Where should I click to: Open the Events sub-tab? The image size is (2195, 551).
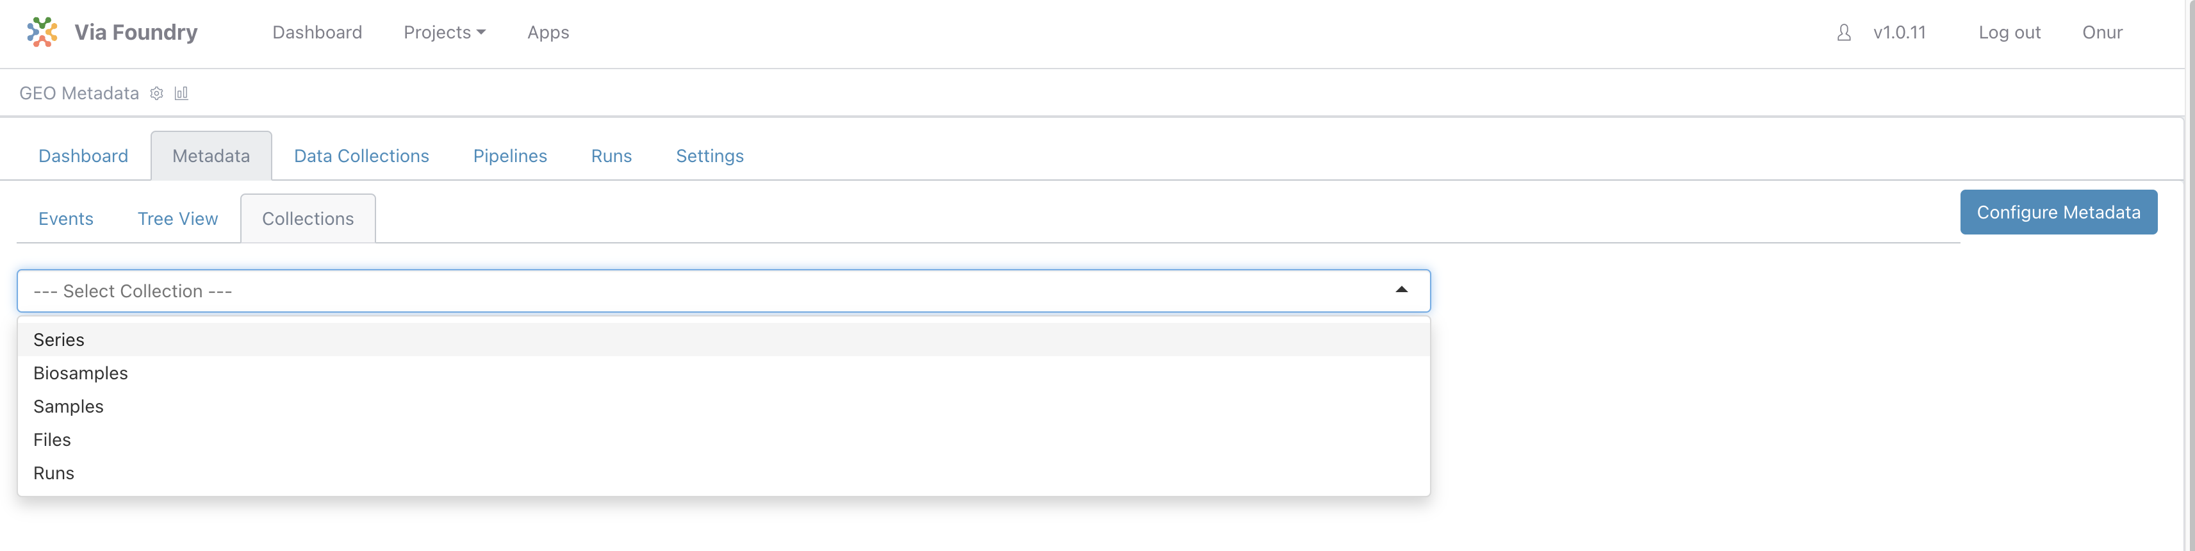pyautogui.click(x=65, y=219)
